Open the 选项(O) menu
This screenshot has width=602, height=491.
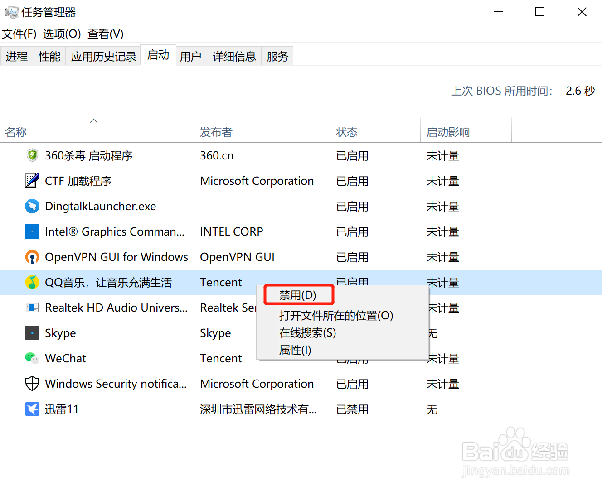tap(62, 34)
